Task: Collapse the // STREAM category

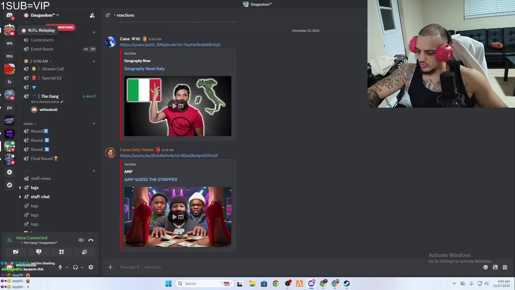Action: pos(38,61)
